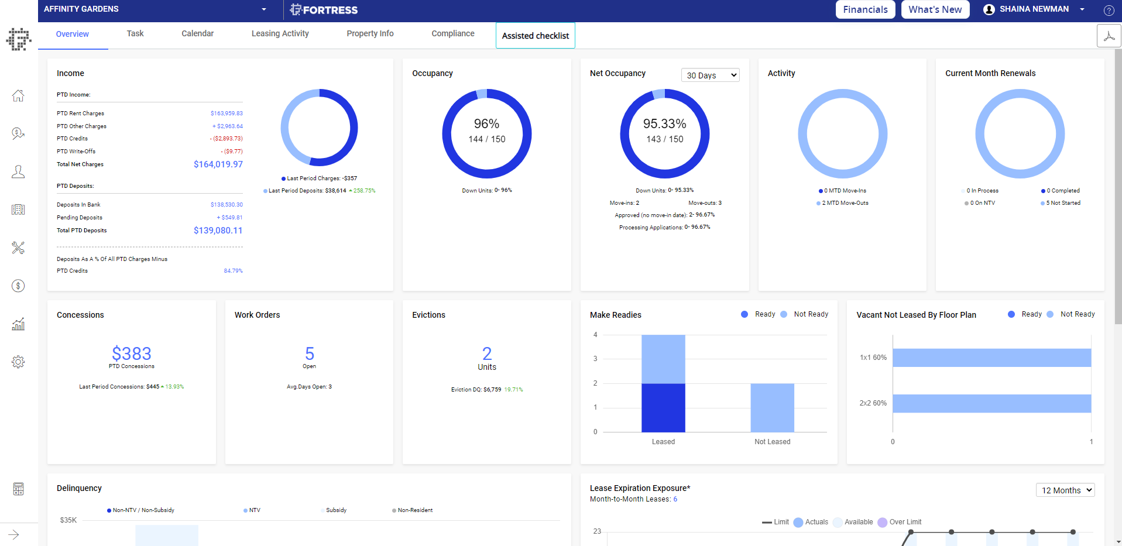Open the 30 Days Net Occupancy dropdown
The image size is (1122, 546).
711,75
